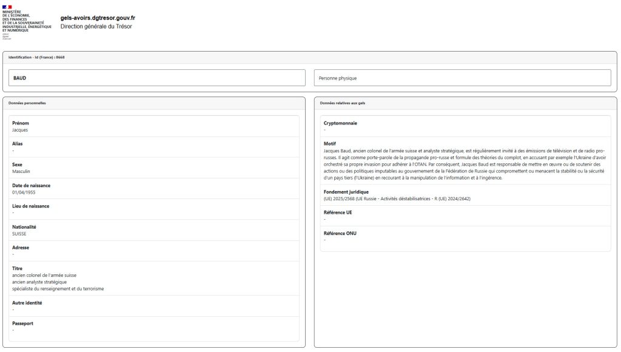Click the Fondement juridique regulation reference
621x352 pixels.
pyautogui.click(x=397, y=198)
